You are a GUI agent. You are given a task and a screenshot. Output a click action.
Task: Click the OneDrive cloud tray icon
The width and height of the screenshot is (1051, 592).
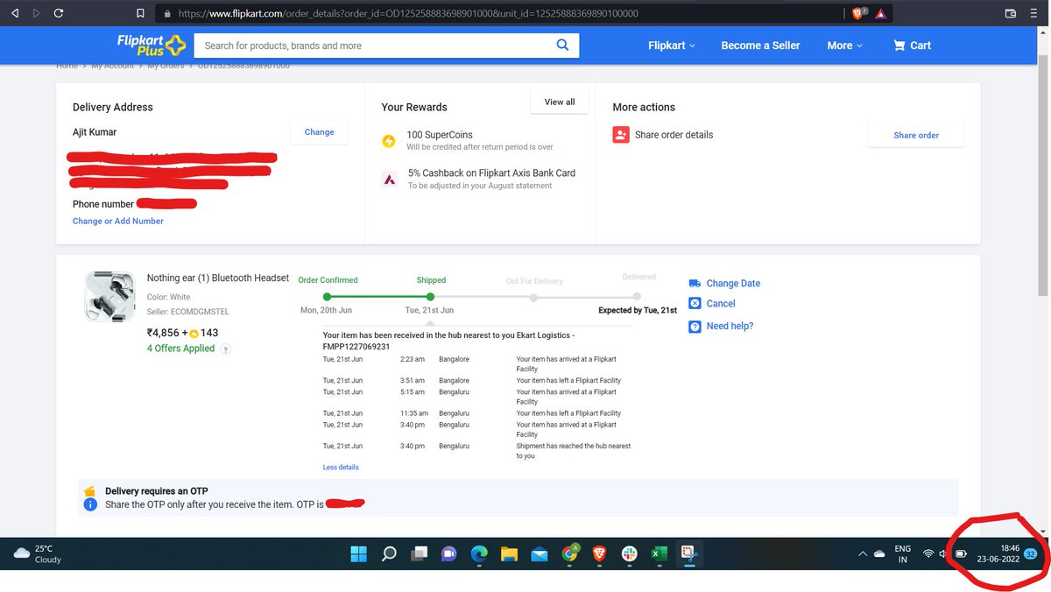tap(879, 554)
